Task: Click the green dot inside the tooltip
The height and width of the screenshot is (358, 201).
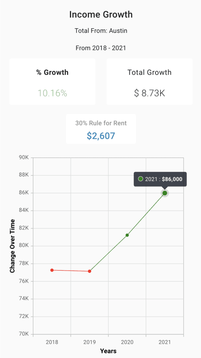Action: pos(140,179)
